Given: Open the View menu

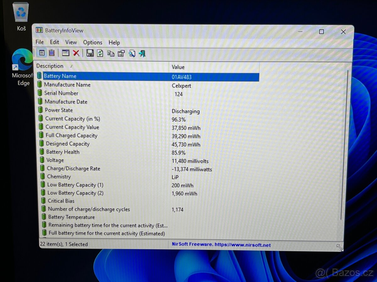Looking at the screenshot, I should coord(71,42).
